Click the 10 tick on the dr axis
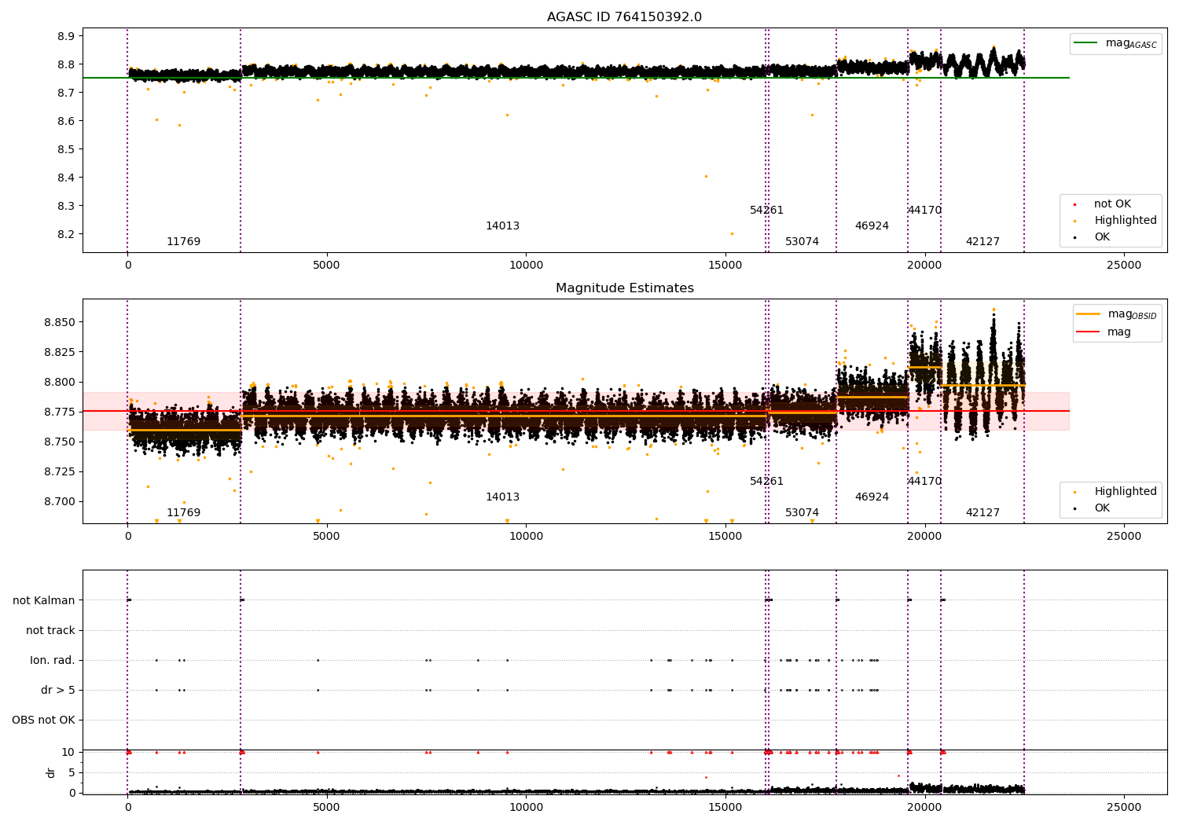 (68, 752)
